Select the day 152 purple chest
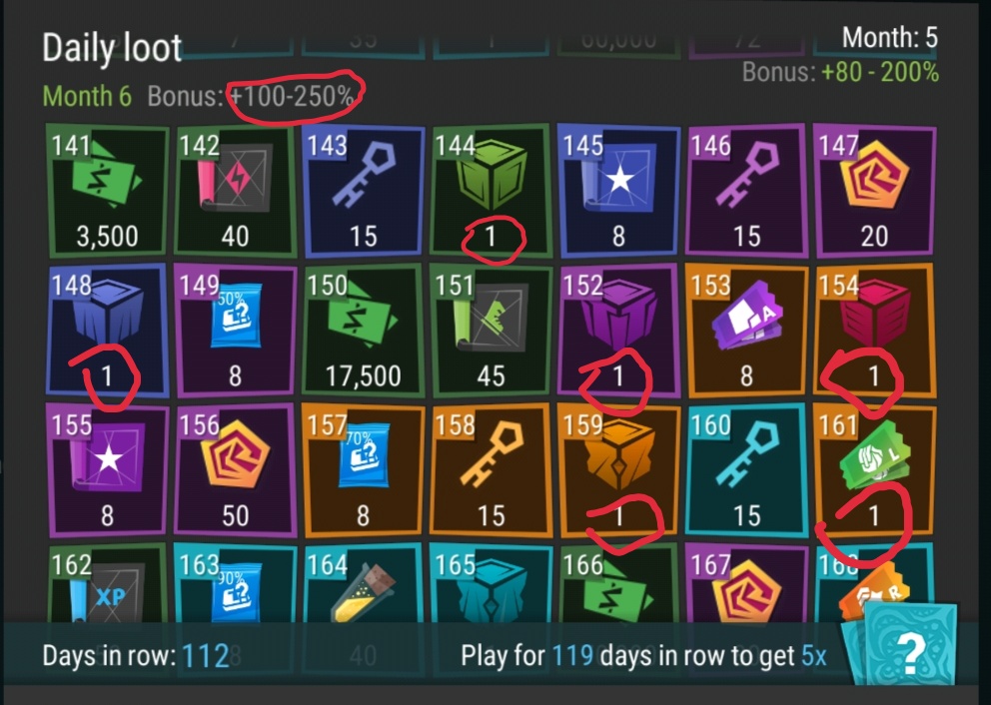The height and width of the screenshot is (705, 991). pyautogui.click(x=618, y=331)
